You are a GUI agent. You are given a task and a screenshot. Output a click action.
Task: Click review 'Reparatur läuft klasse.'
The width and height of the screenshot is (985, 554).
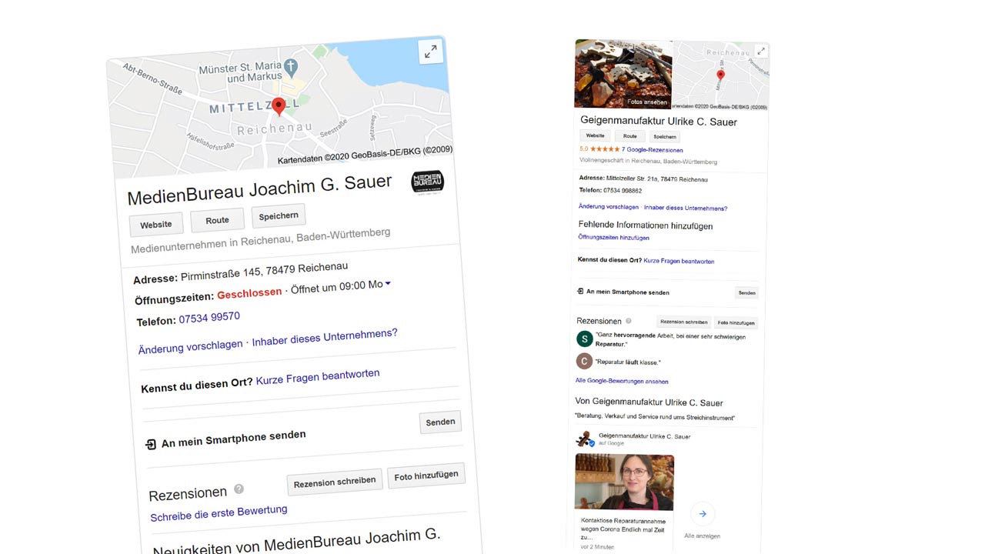coord(628,362)
